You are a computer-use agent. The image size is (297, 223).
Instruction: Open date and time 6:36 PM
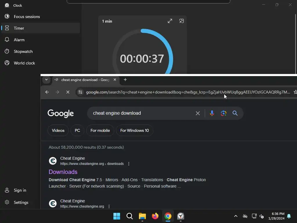276,216
